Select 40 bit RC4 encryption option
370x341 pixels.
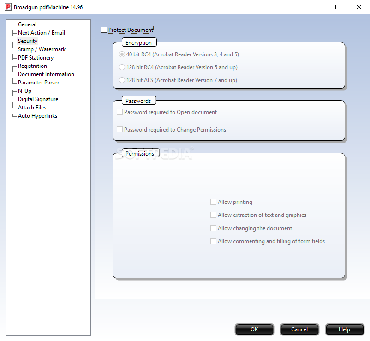tap(122, 54)
